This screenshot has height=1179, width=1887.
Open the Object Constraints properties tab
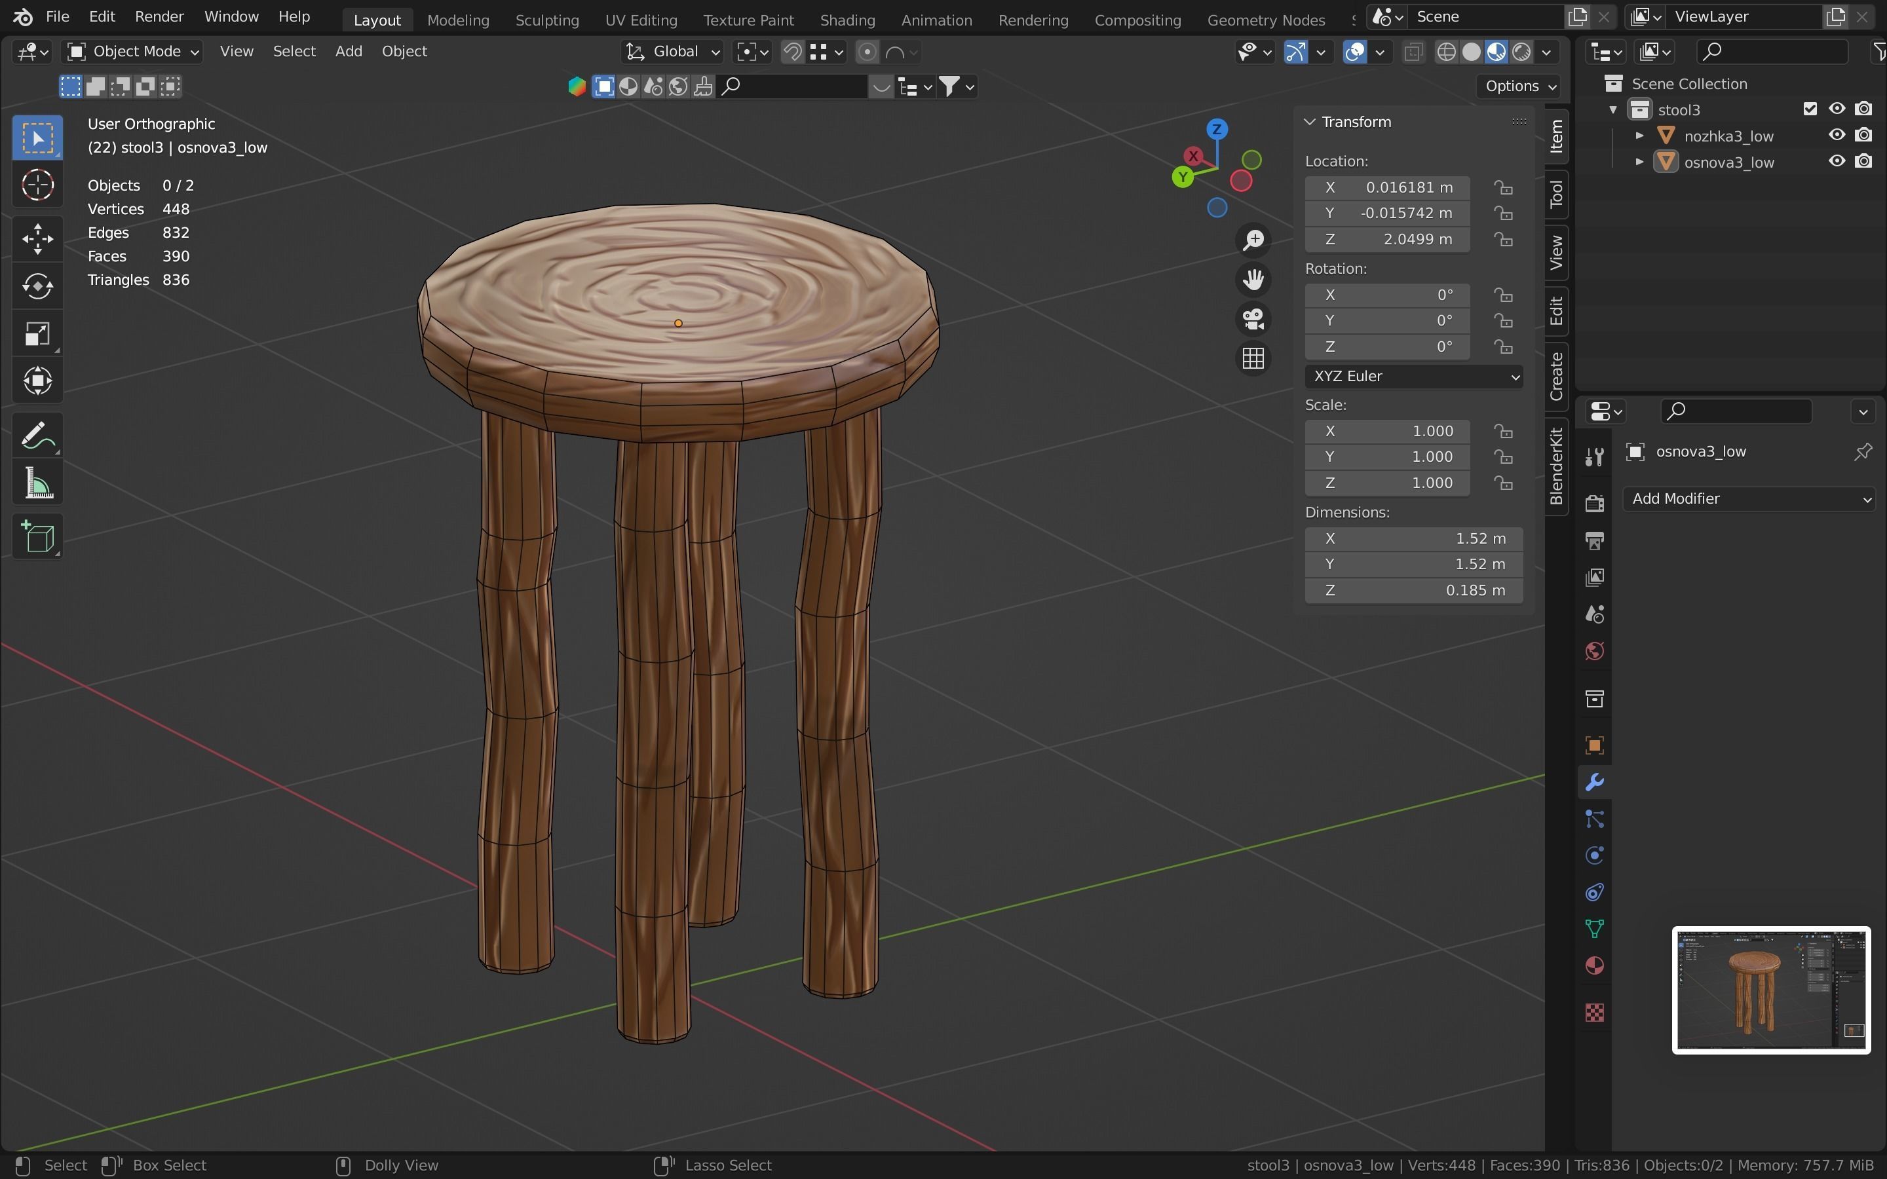click(x=1595, y=892)
